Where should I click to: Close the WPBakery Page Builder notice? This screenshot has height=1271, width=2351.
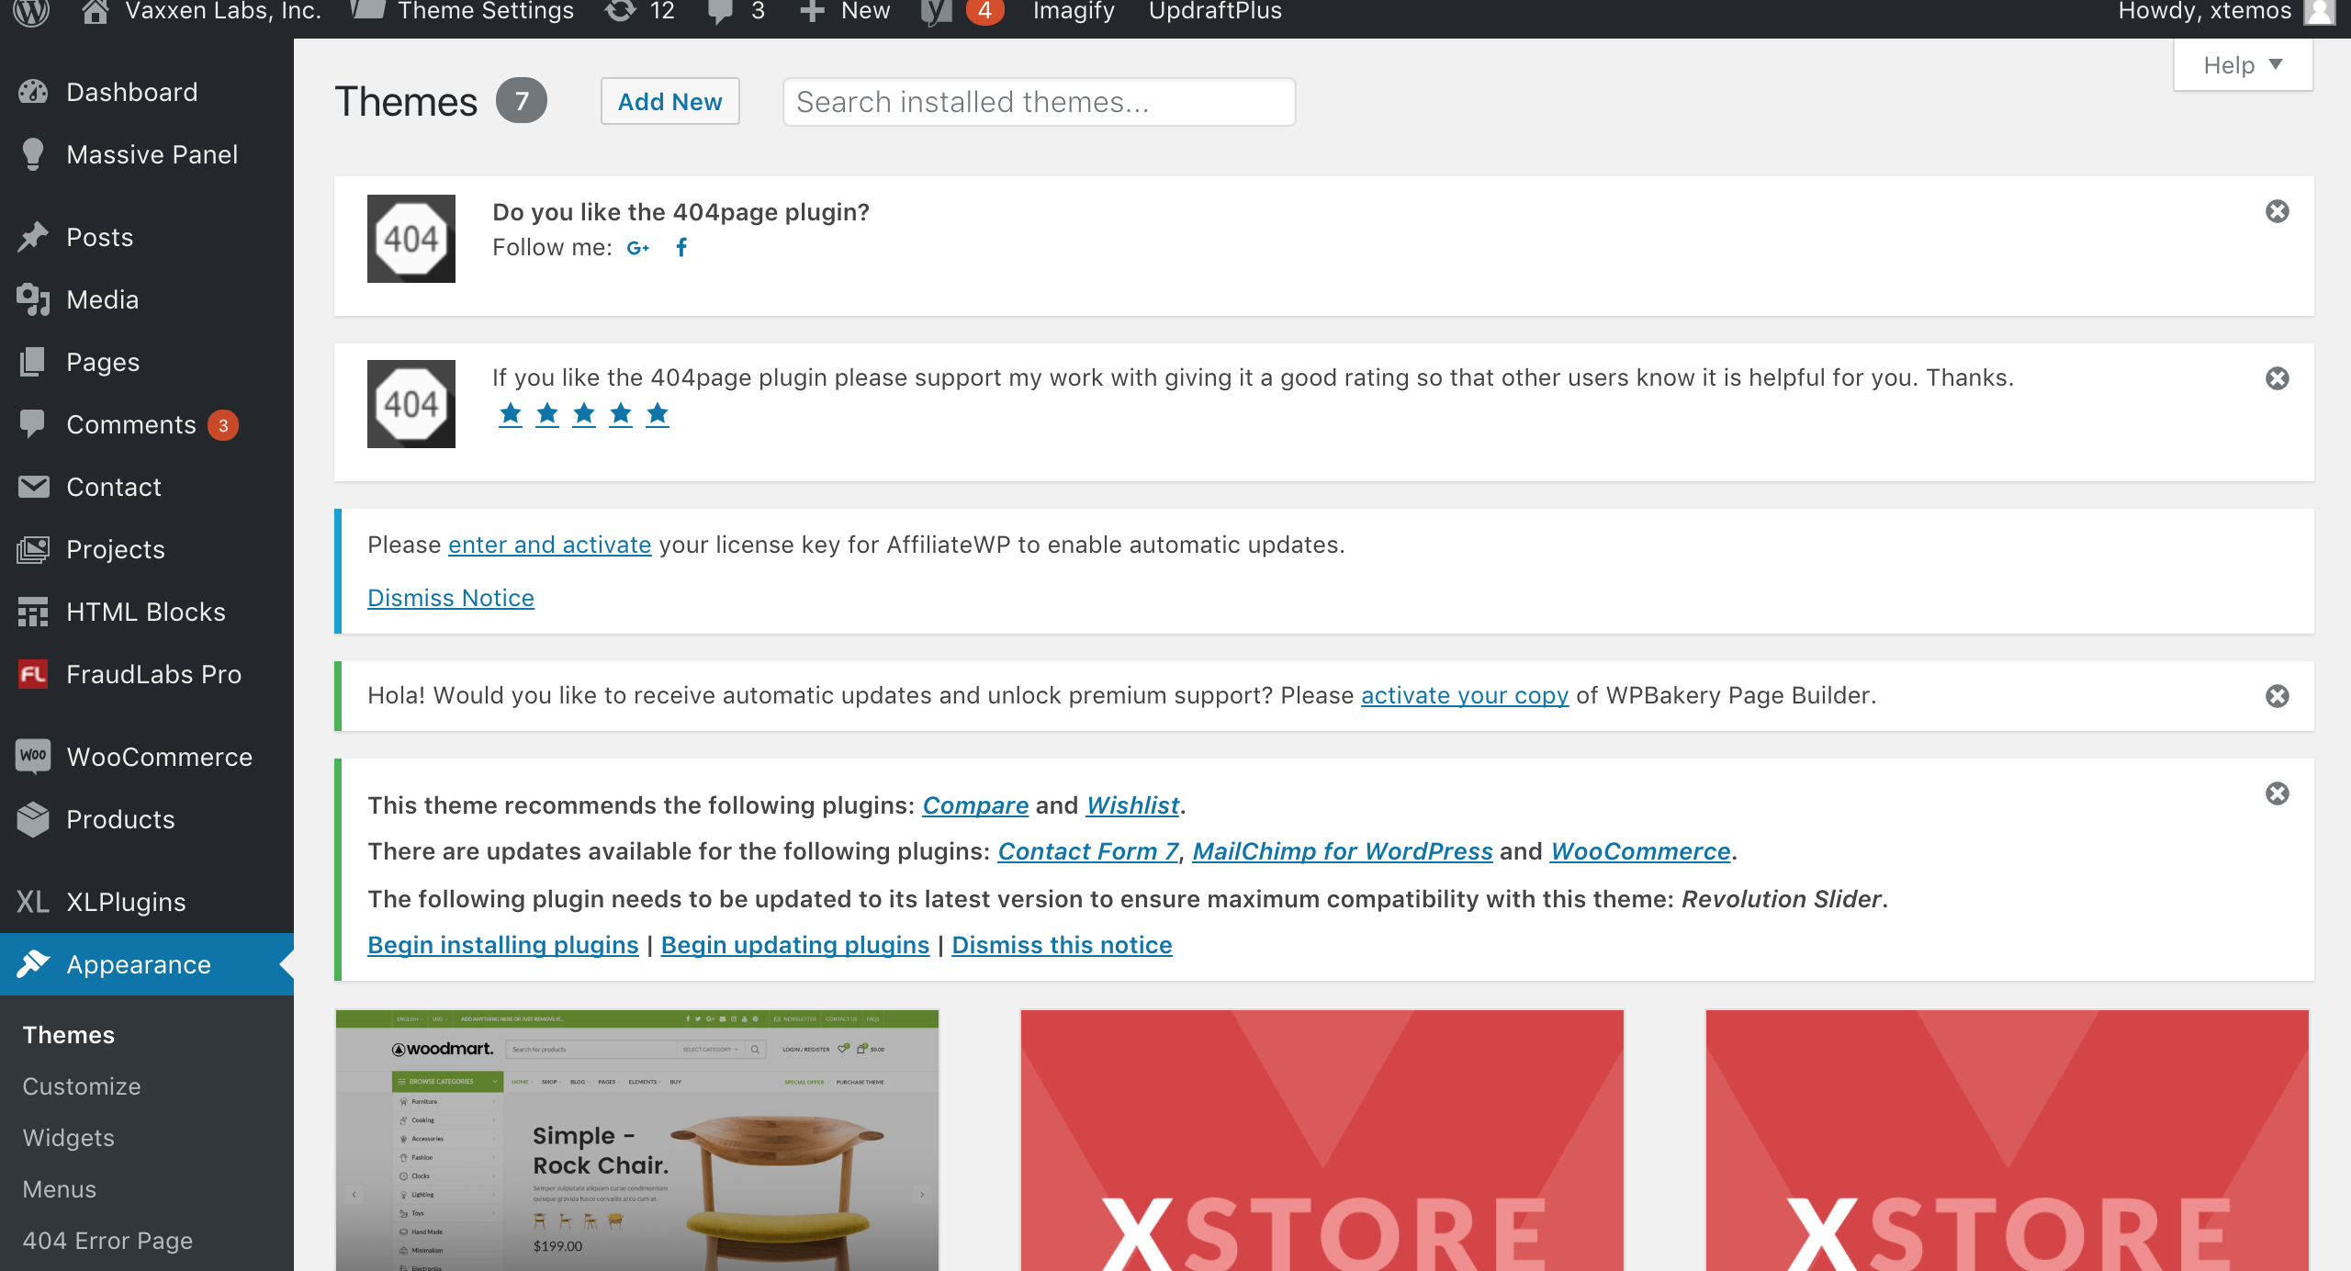coord(2277,696)
